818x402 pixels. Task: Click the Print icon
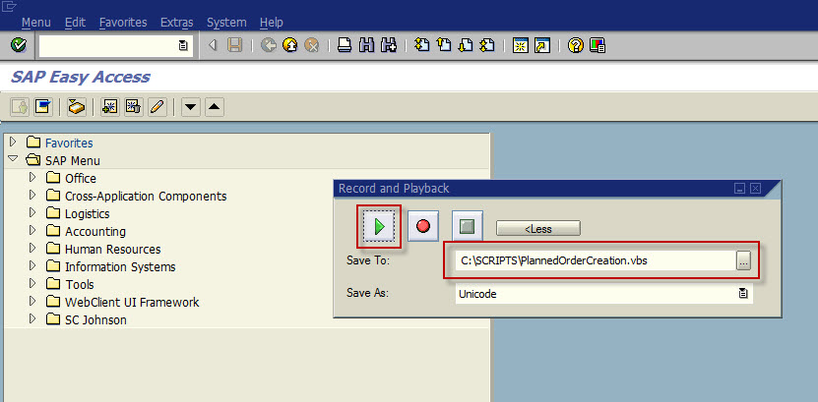click(345, 46)
